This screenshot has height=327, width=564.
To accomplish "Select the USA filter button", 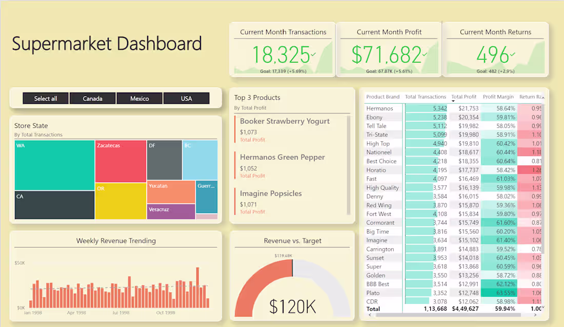I will [186, 98].
